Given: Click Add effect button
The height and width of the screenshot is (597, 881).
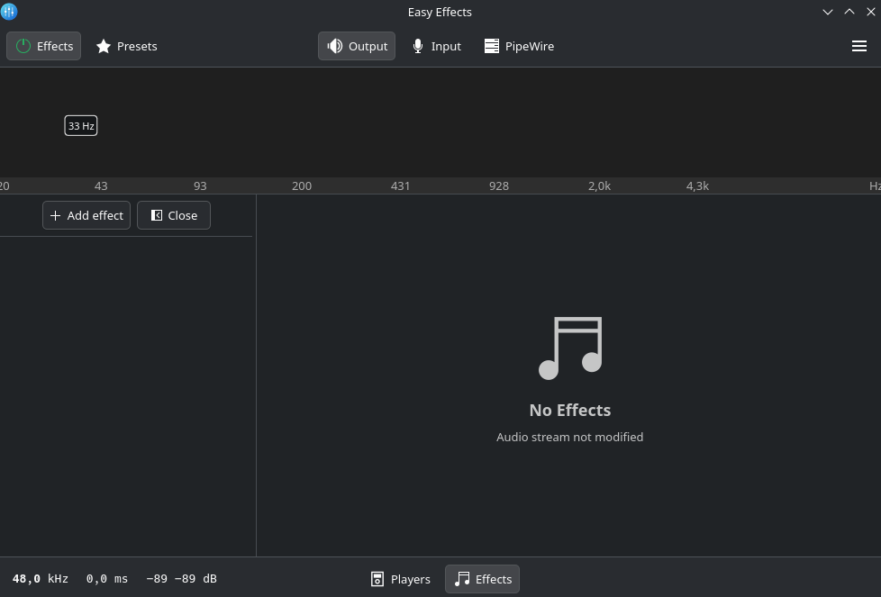Looking at the screenshot, I should (x=86, y=215).
